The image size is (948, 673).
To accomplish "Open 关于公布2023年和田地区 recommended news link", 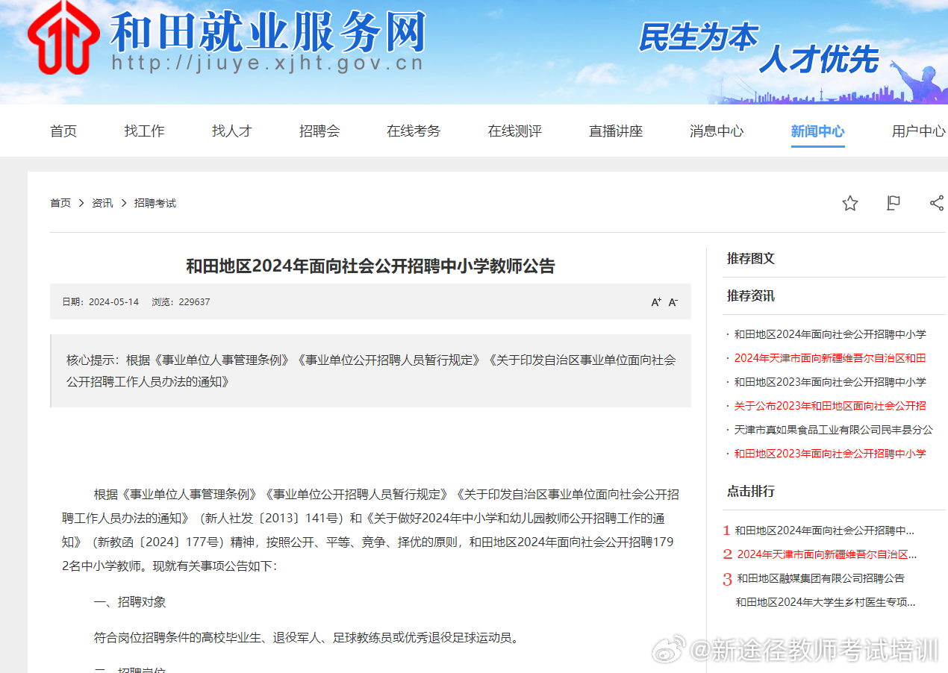I will (x=829, y=406).
